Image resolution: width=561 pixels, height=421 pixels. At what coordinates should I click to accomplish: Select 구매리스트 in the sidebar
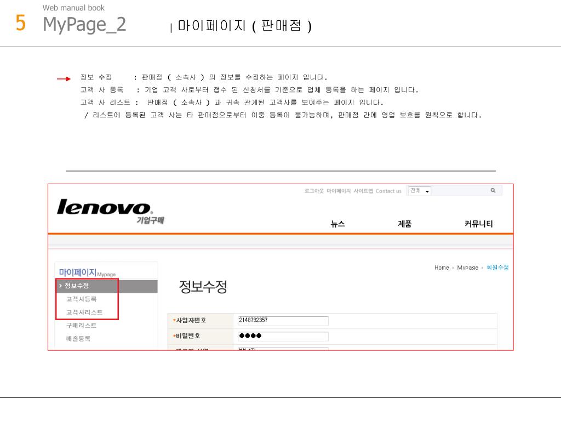(x=81, y=326)
